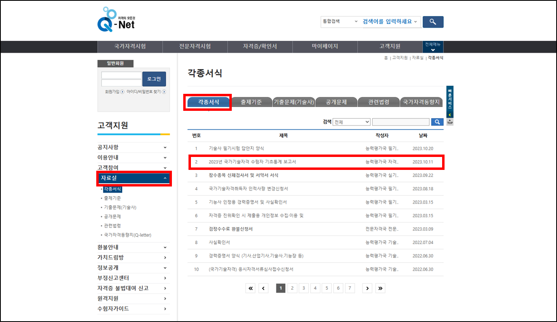Go to next page with right arrow
The image size is (557, 322).
367,288
